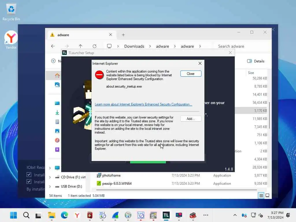Expand USB Drive (D:) tree node
This screenshot has width=296, height=222.
coord(50,186)
